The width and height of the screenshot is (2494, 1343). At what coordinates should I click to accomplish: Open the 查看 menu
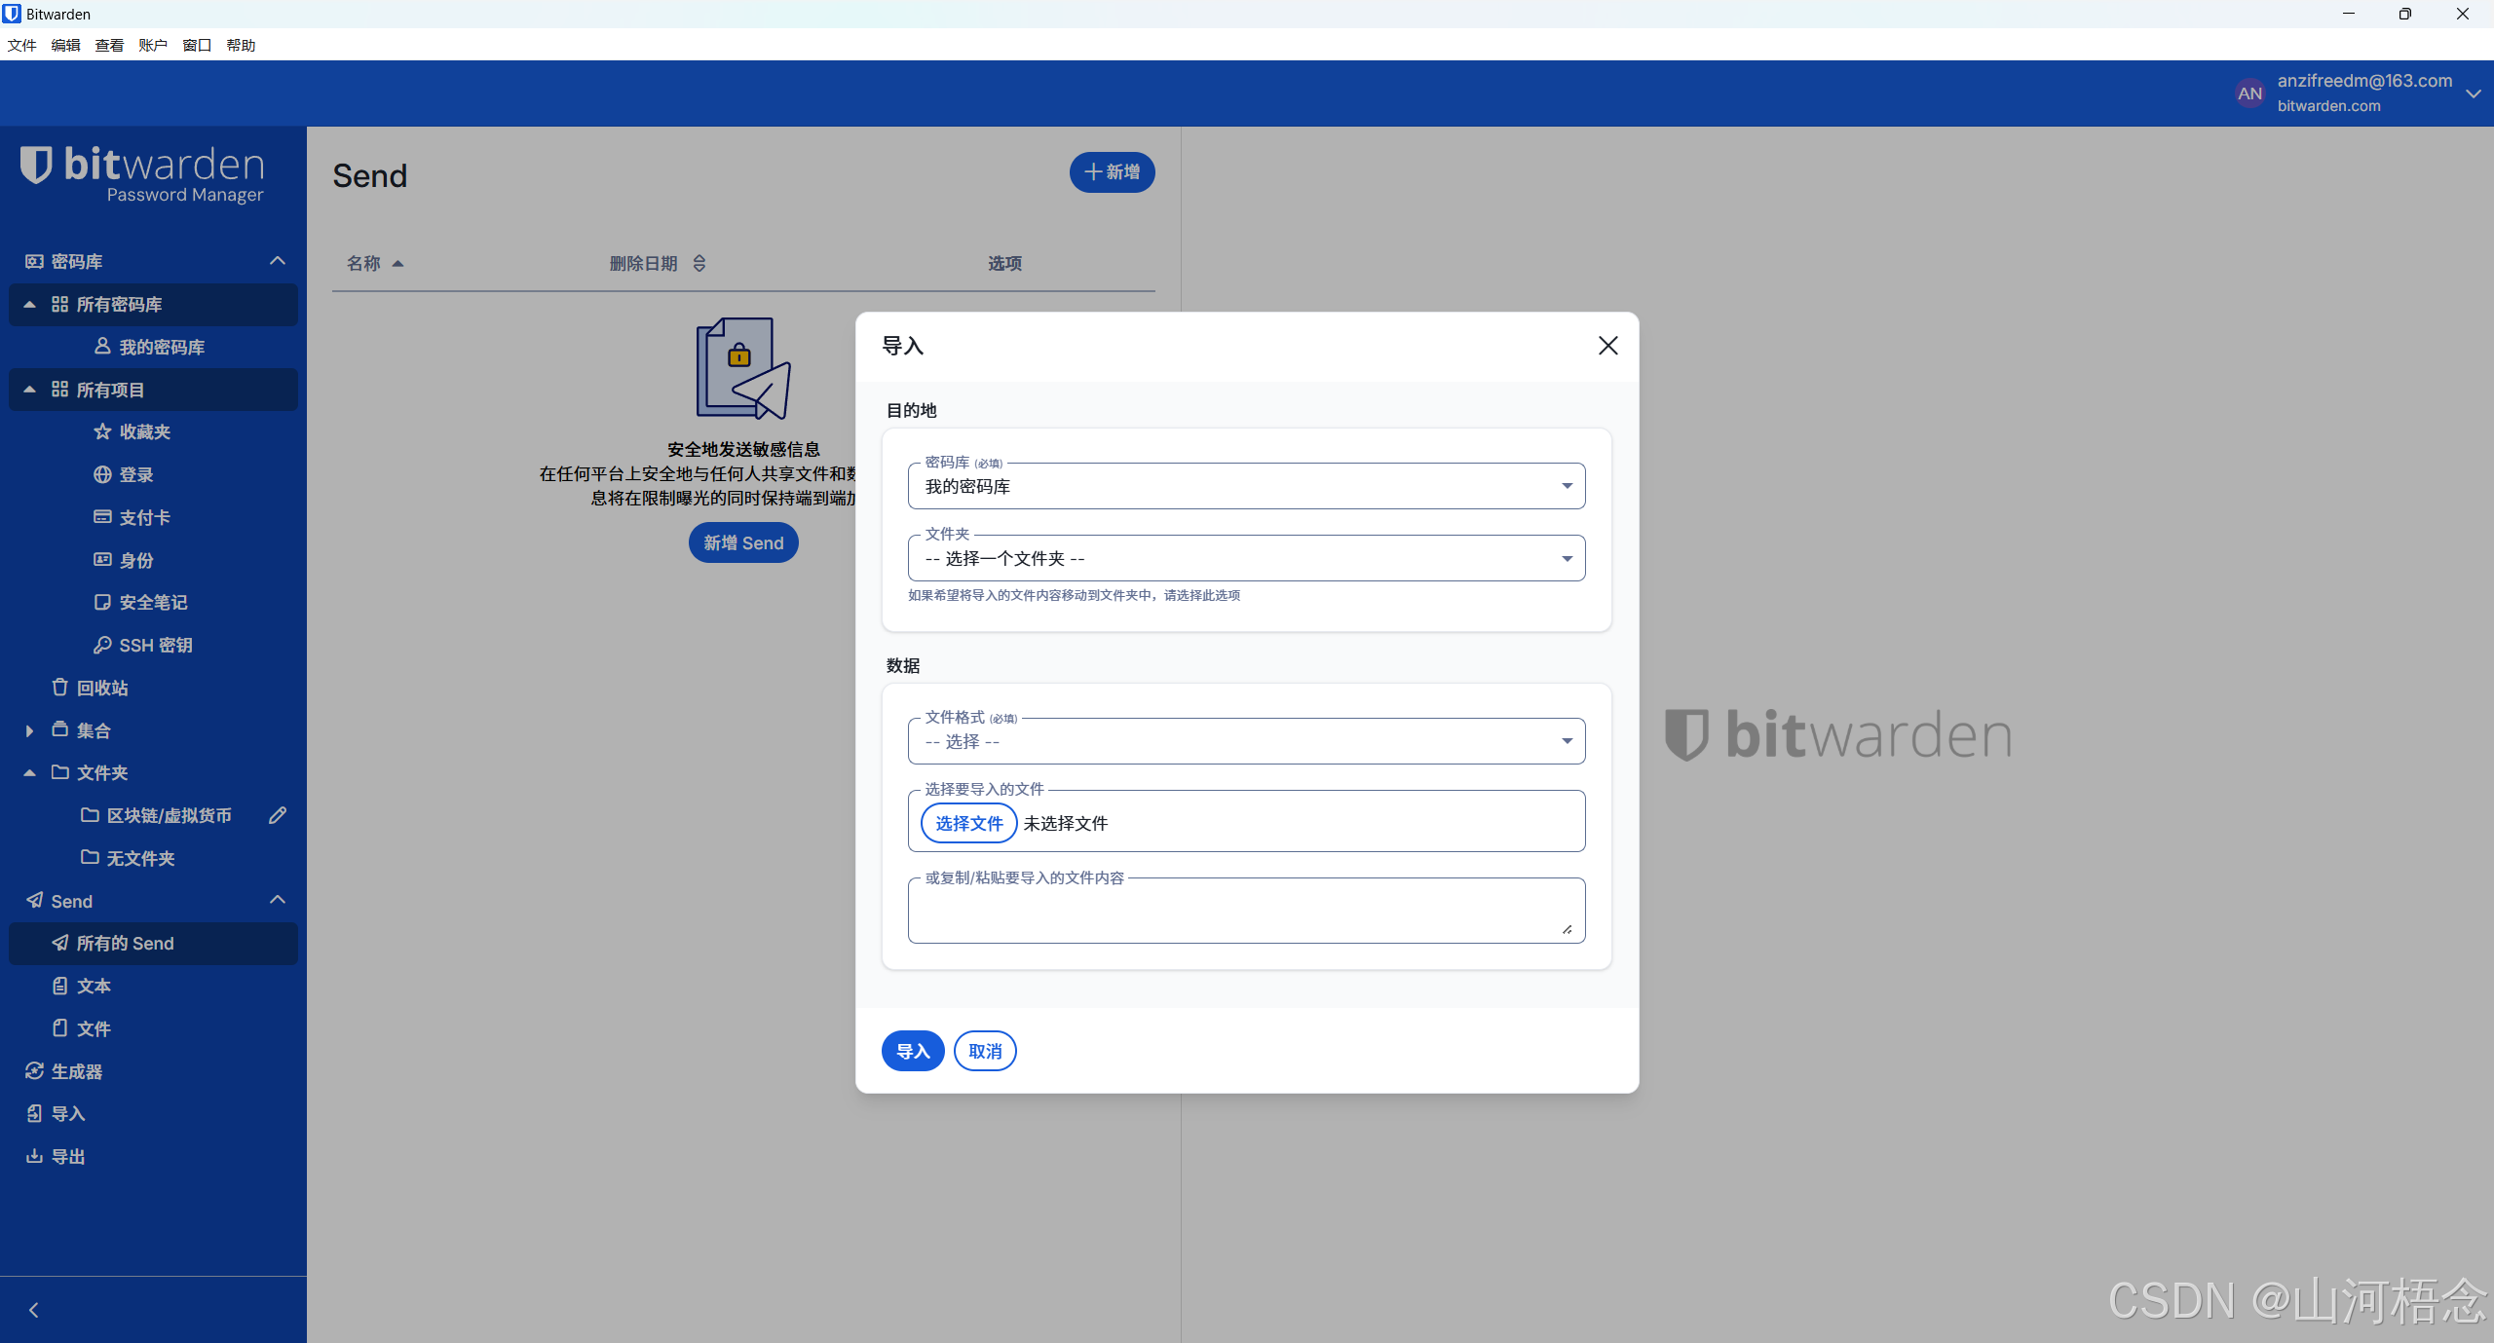tap(109, 45)
